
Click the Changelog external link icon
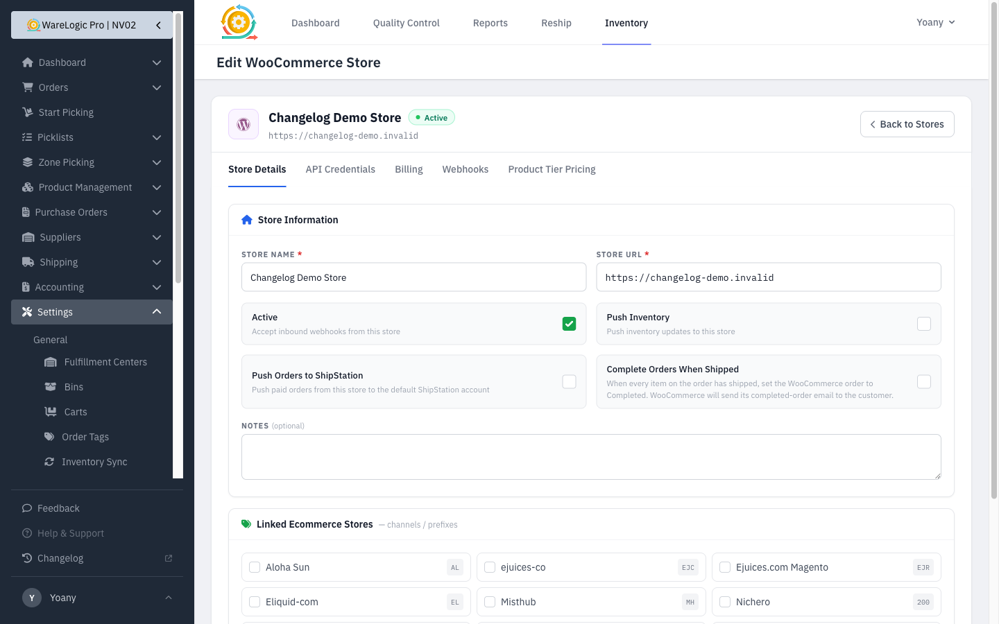[168, 558]
